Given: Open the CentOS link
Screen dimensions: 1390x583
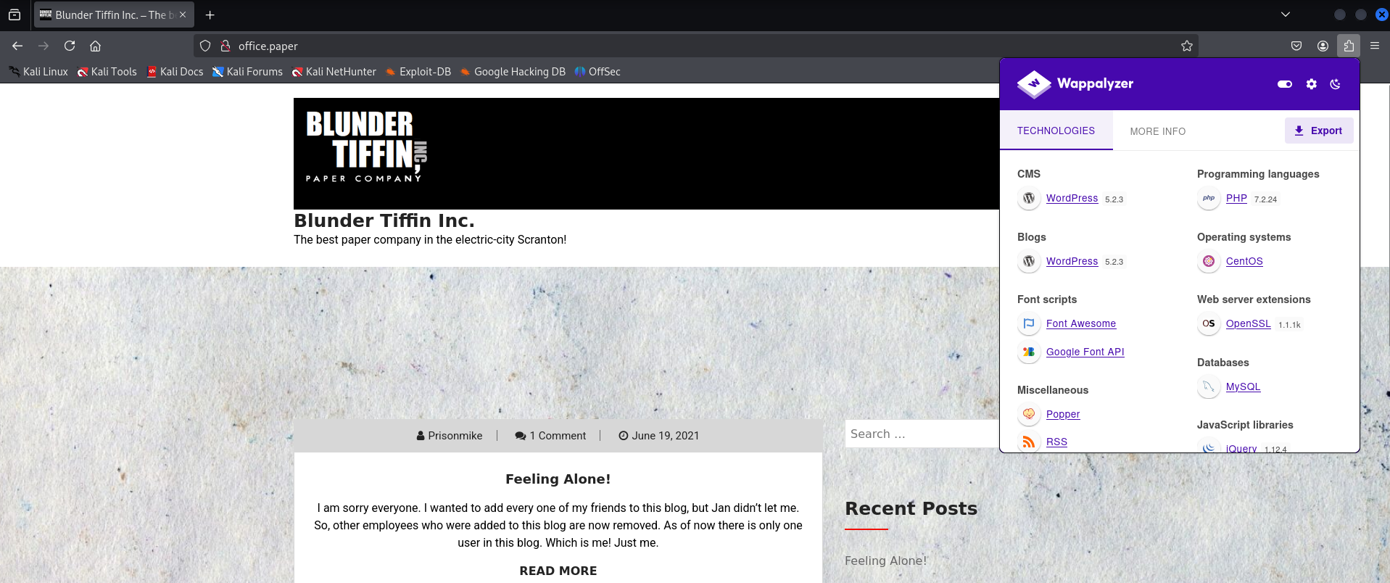Looking at the screenshot, I should click(1244, 261).
